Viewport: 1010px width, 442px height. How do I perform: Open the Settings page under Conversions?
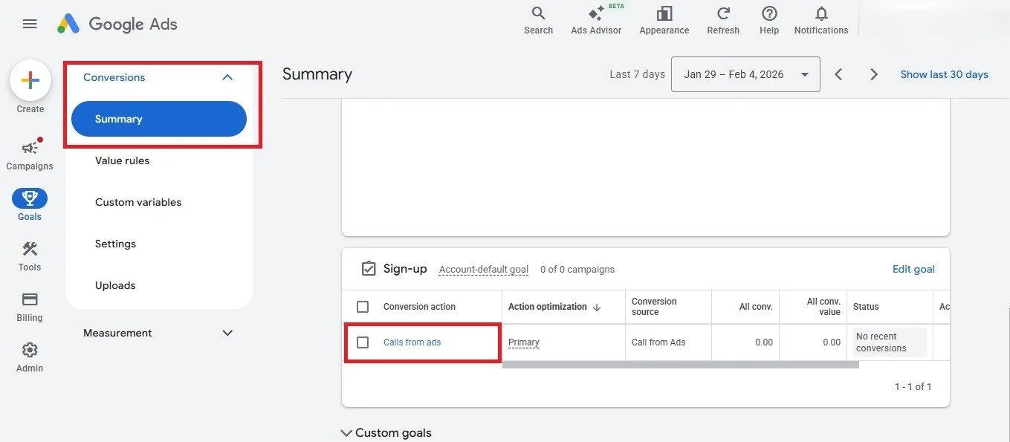(115, 243)
